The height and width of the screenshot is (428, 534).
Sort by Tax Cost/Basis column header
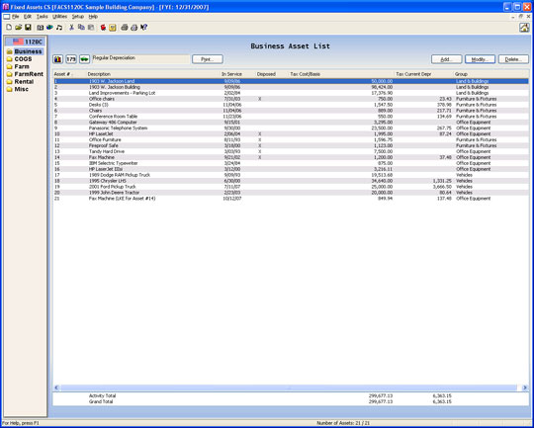tap(341, 74)
